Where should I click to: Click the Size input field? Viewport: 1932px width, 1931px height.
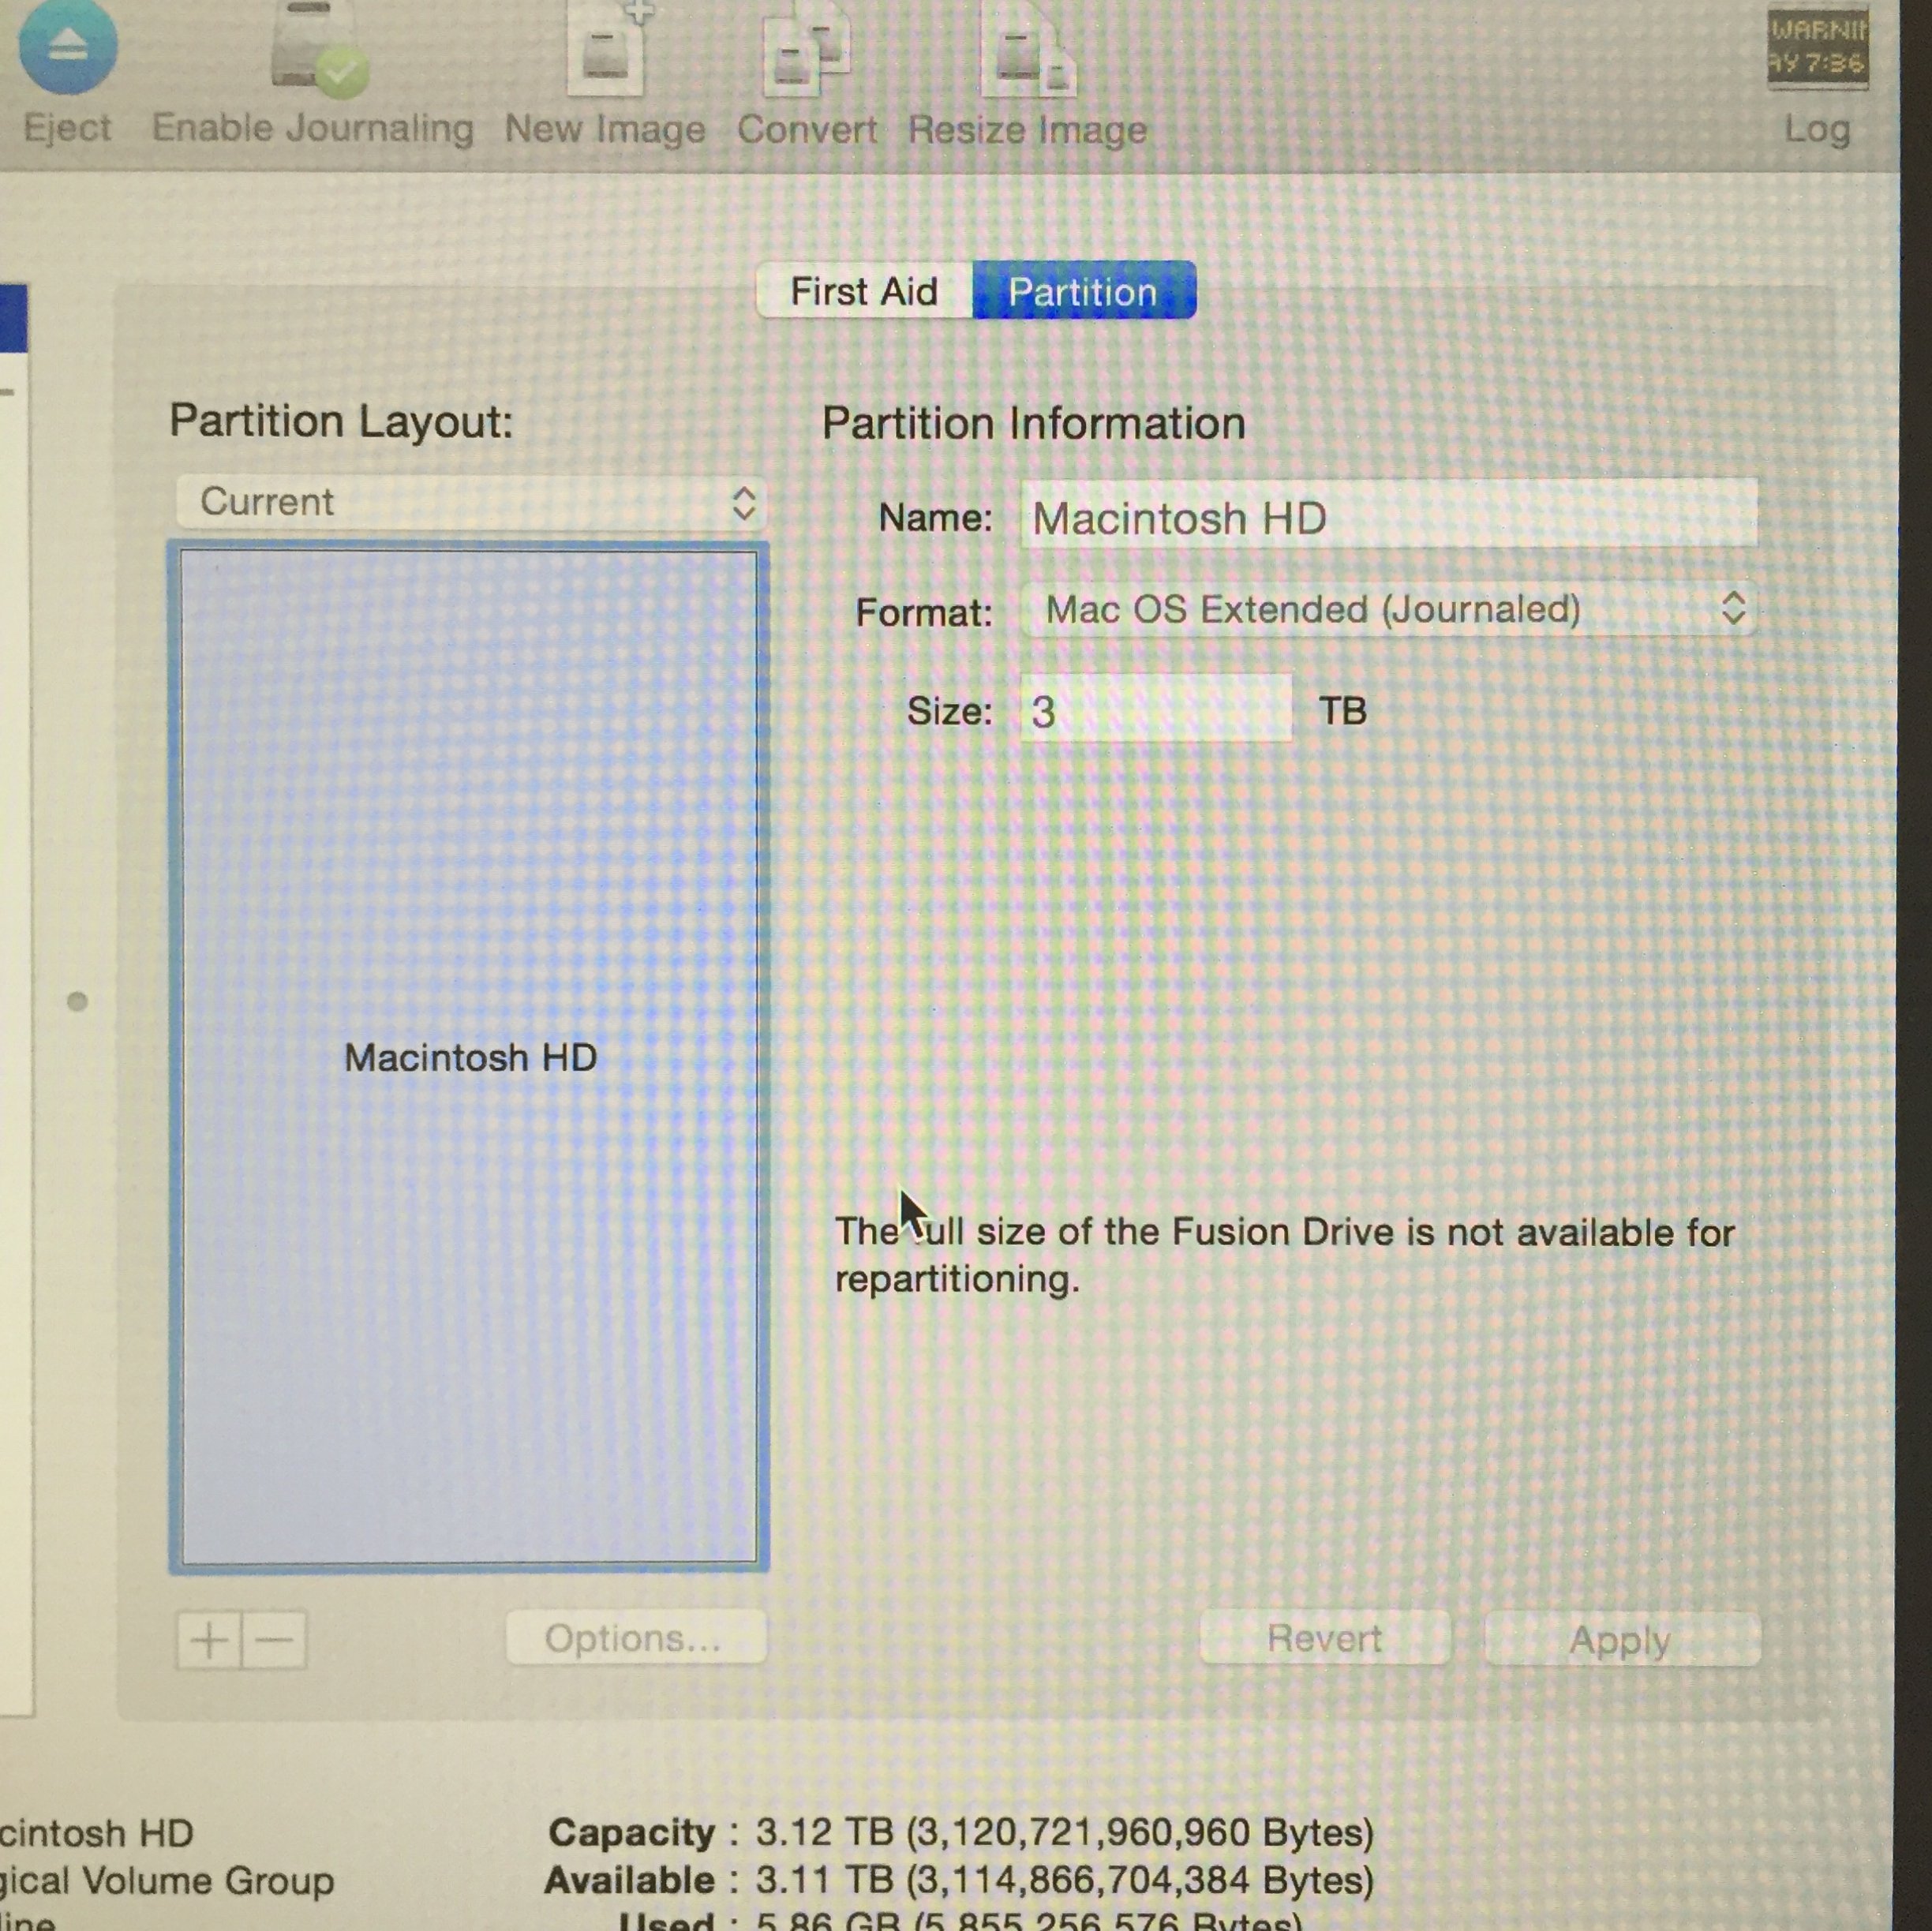coord(1156,709)
